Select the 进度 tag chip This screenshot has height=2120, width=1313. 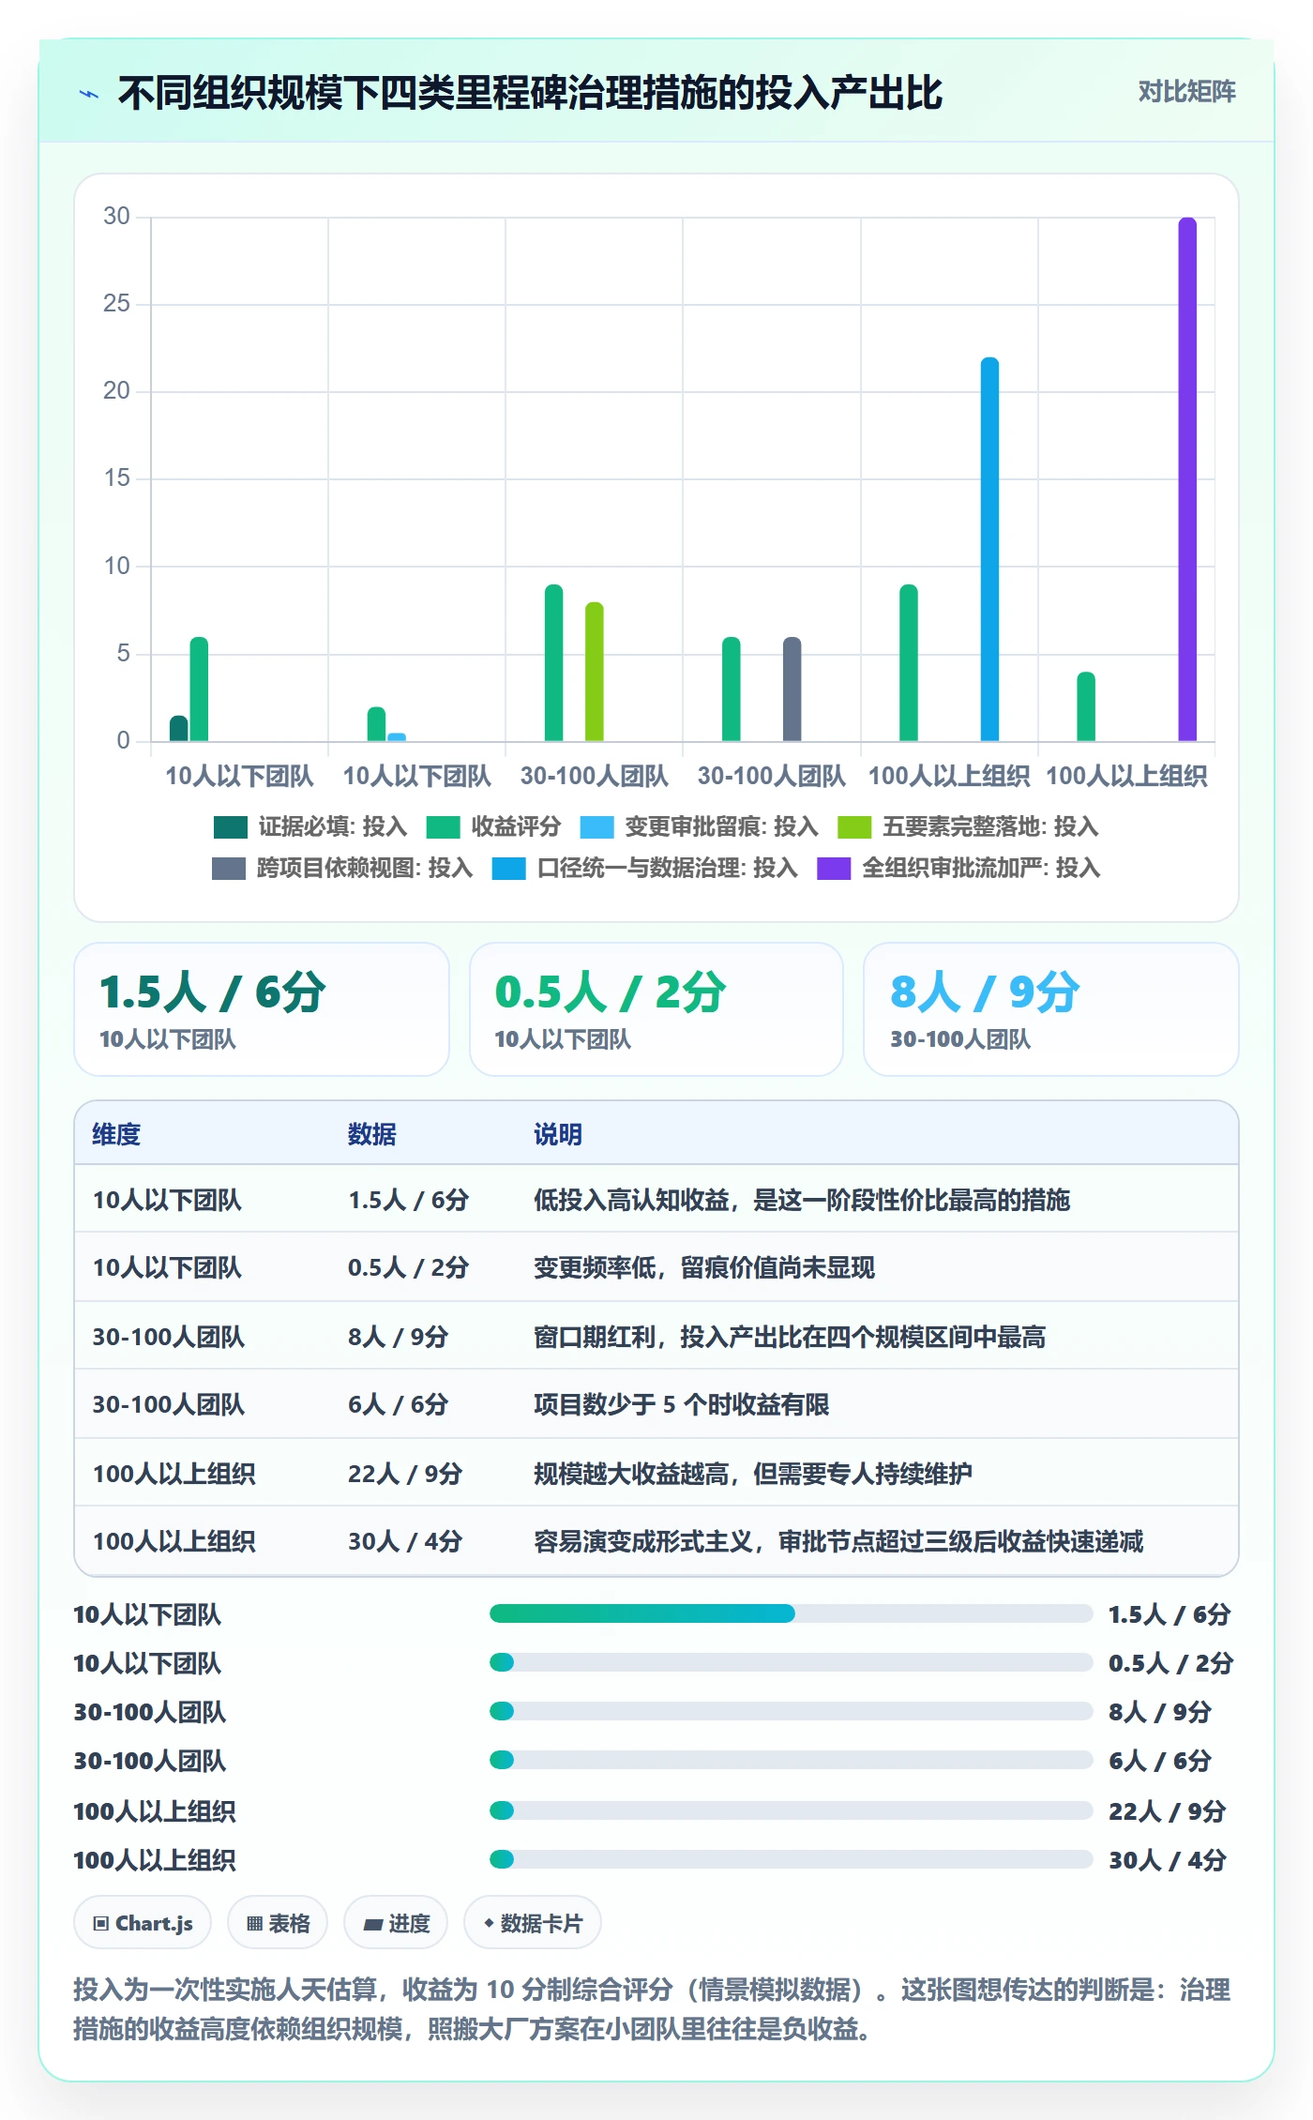396,1923
